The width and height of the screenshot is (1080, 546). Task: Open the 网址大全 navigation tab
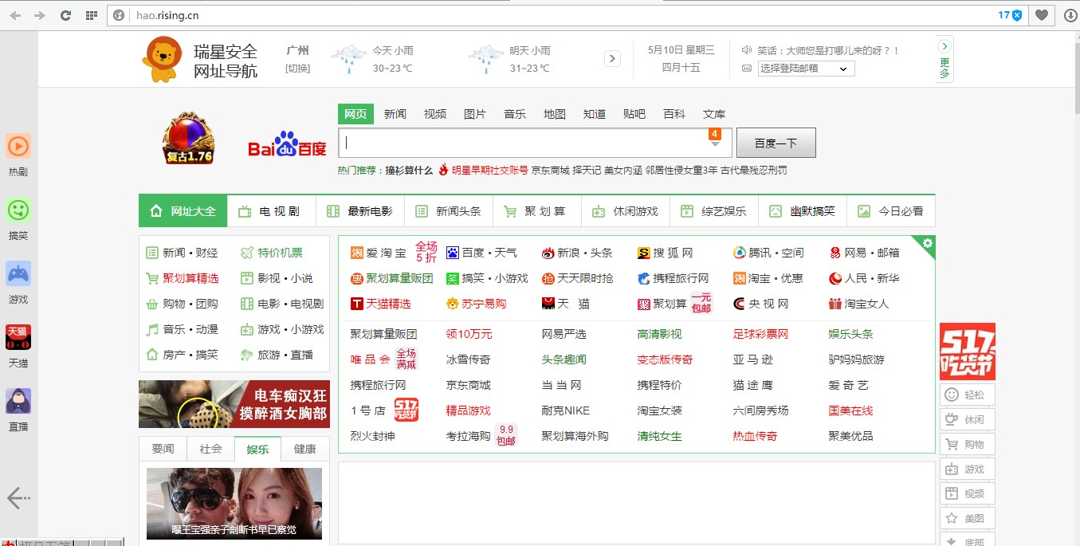183,211
